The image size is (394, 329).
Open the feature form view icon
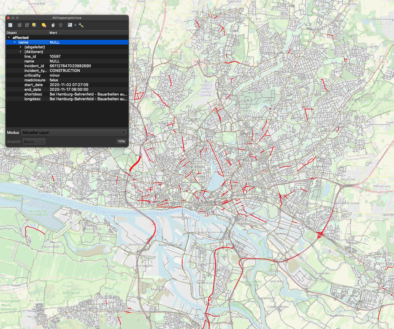[10, 25]
